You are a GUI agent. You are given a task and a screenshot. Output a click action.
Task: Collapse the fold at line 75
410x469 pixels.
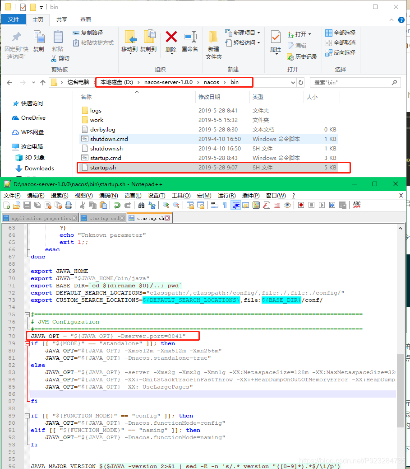coord(27,314)
